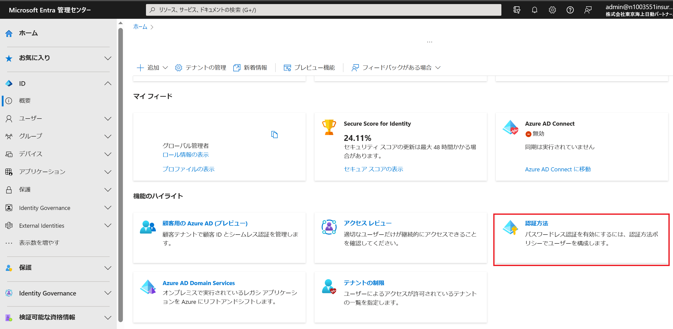The height and width of the screenshot is (329, 673).
Task: Click the home house icon in sidebar
Action: coord(9,34)
